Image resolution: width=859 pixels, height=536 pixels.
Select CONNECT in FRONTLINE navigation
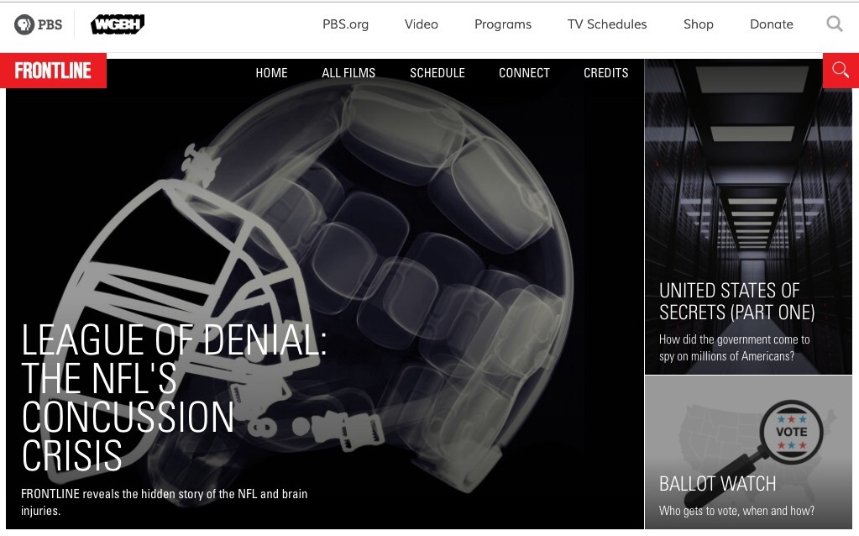pyautogui.click(x=524, y=73)
